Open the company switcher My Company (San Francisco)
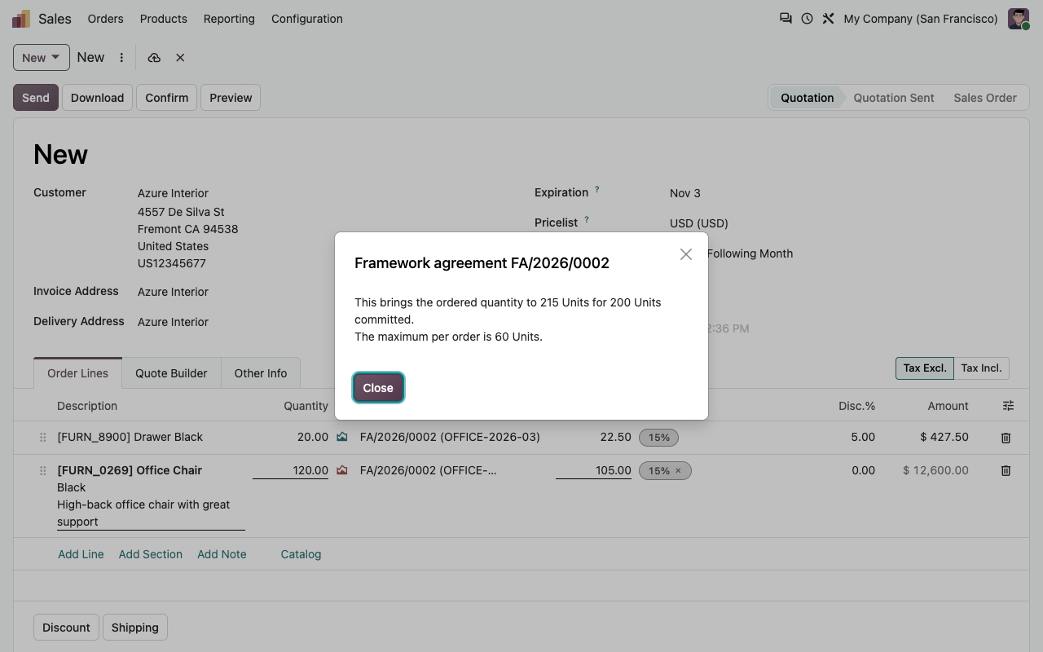 (921, 19)
